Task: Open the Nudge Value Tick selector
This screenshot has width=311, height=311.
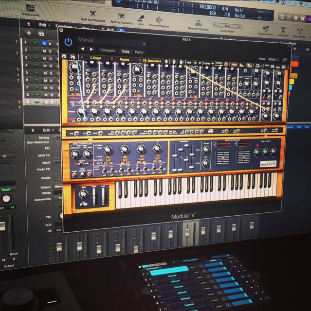Action: pos(227,26)
